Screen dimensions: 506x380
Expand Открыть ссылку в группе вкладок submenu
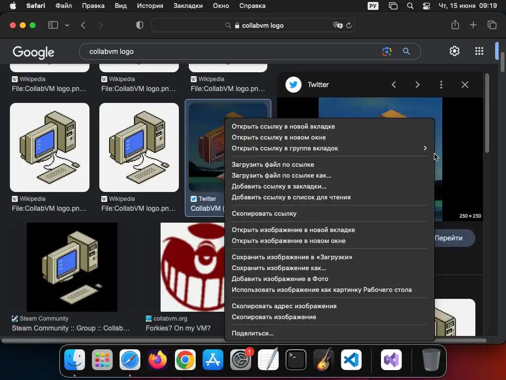point(330,148)
